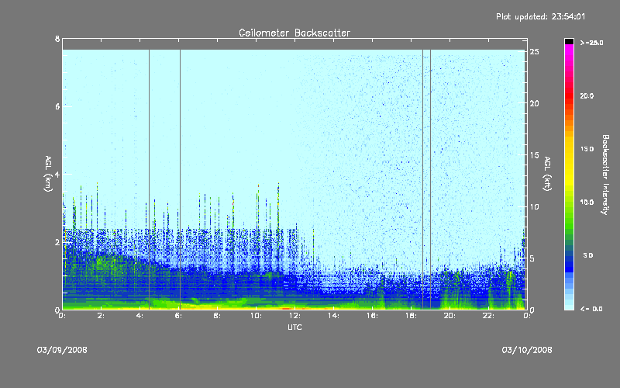Click the start date label 03/09/2008
620x388 pixels.
point(62,350)
